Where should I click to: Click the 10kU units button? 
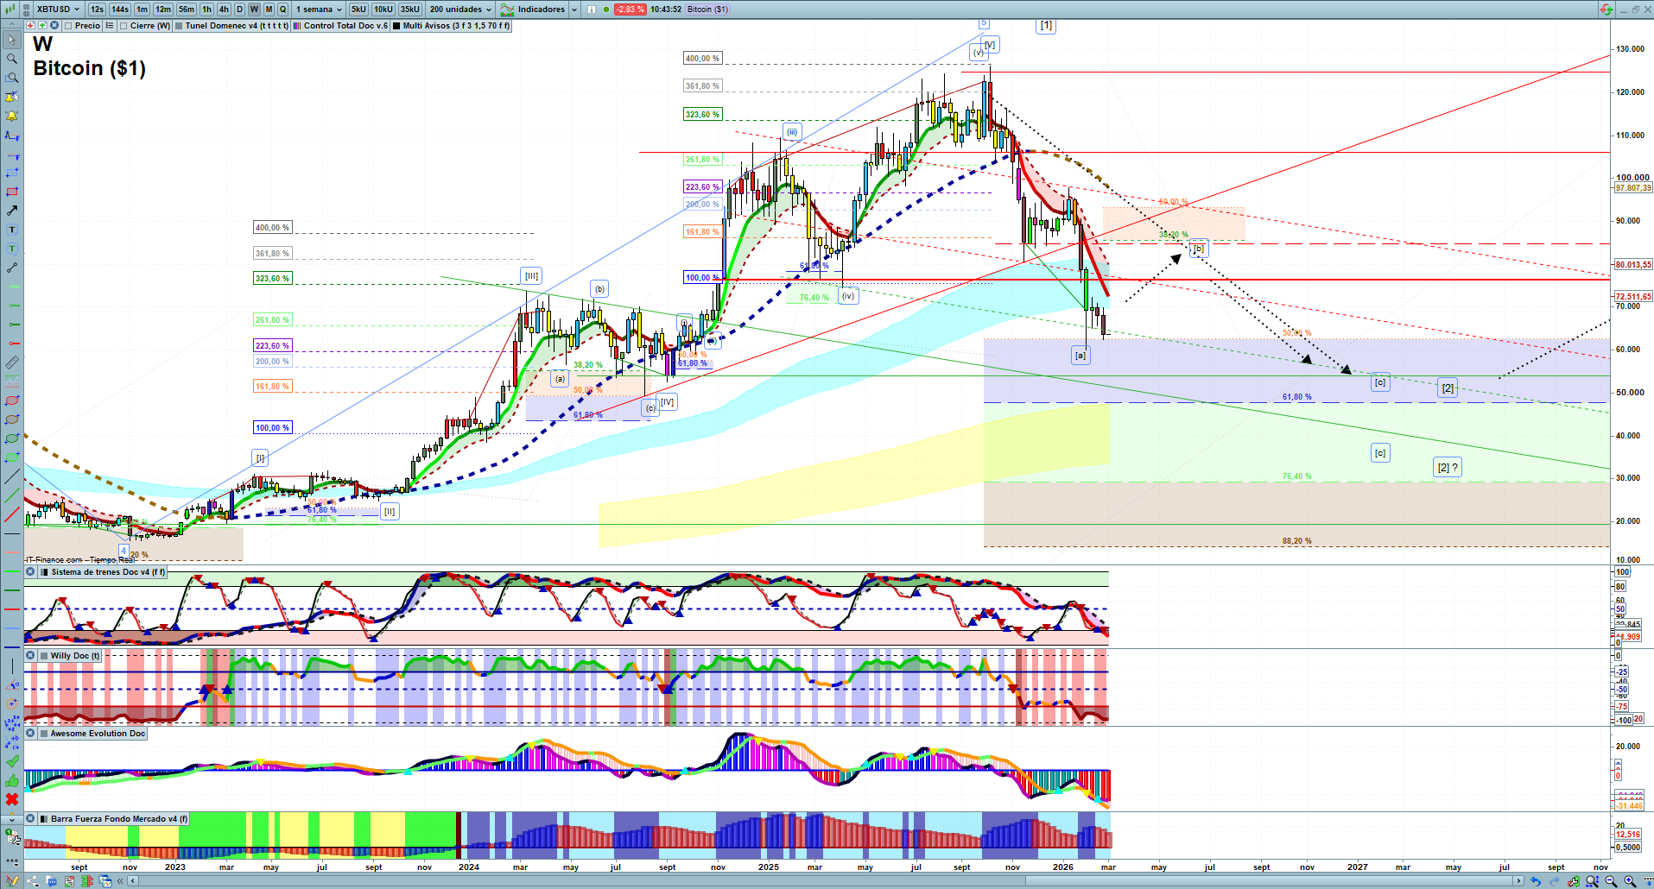tap(383, 9)
